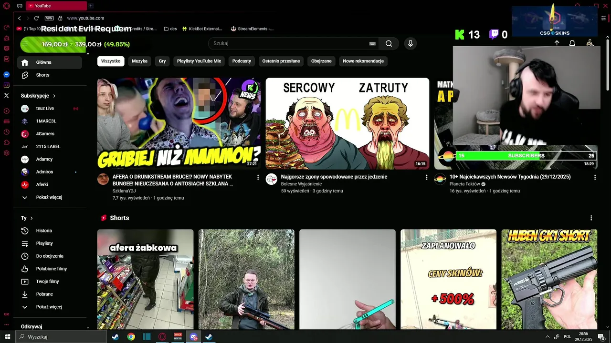Image resolution: width=611 pixels, height=343 pixels.
Task: Click the Windows Wyszukaj taskbar search box
Action: point(61,337)
